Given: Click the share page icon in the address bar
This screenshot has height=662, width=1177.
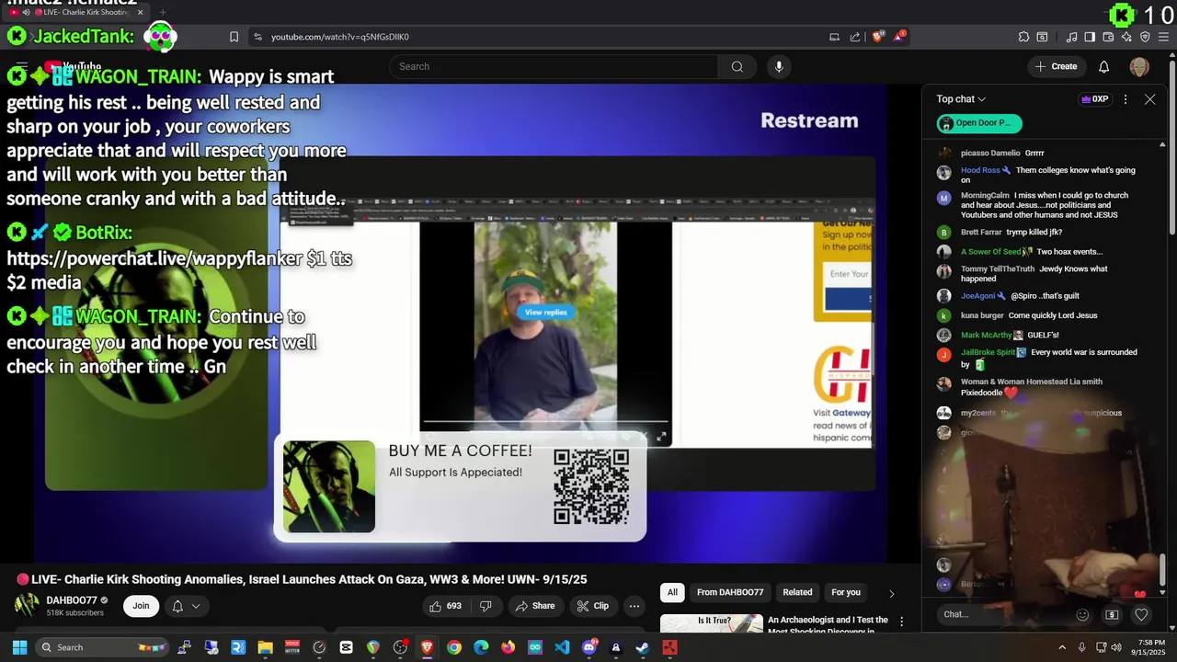Looking at the screenshot, I should [855, 37].
